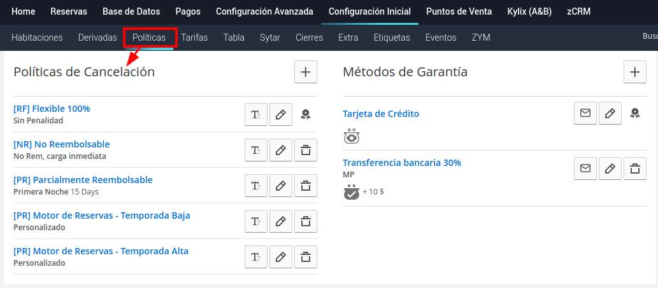Add a new cancellation policy
Image resolution: width=658 pixels, height=288 pixels.
tap(305, 72)
